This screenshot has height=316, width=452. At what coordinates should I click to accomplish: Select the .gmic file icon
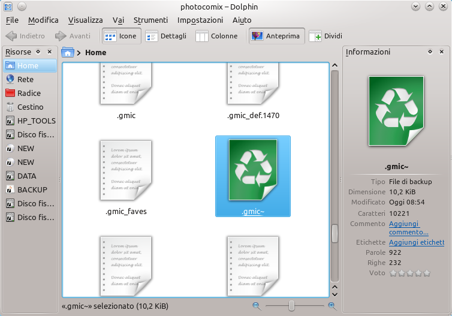pos(126,83)
